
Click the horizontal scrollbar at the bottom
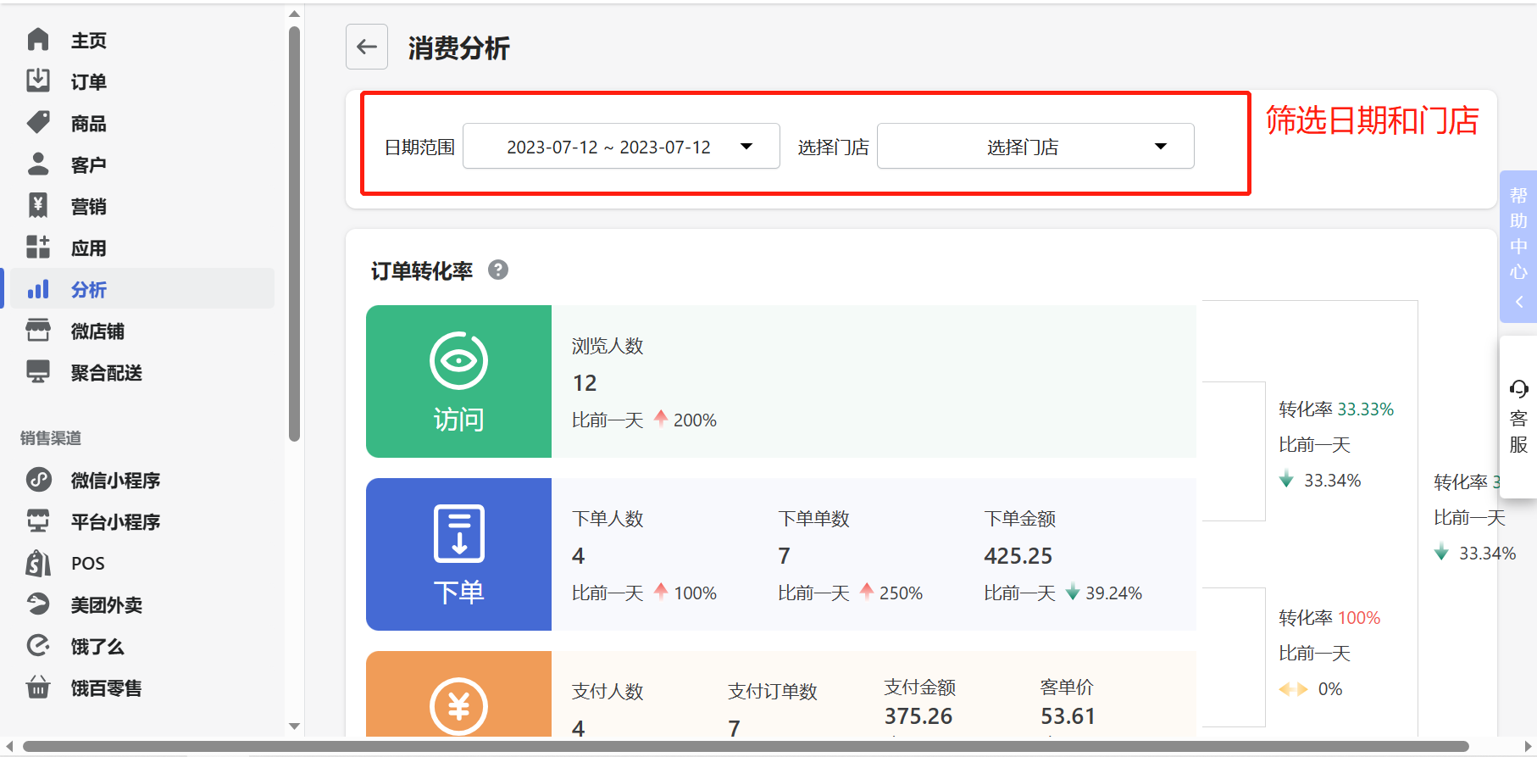click(x=746, y=746)
